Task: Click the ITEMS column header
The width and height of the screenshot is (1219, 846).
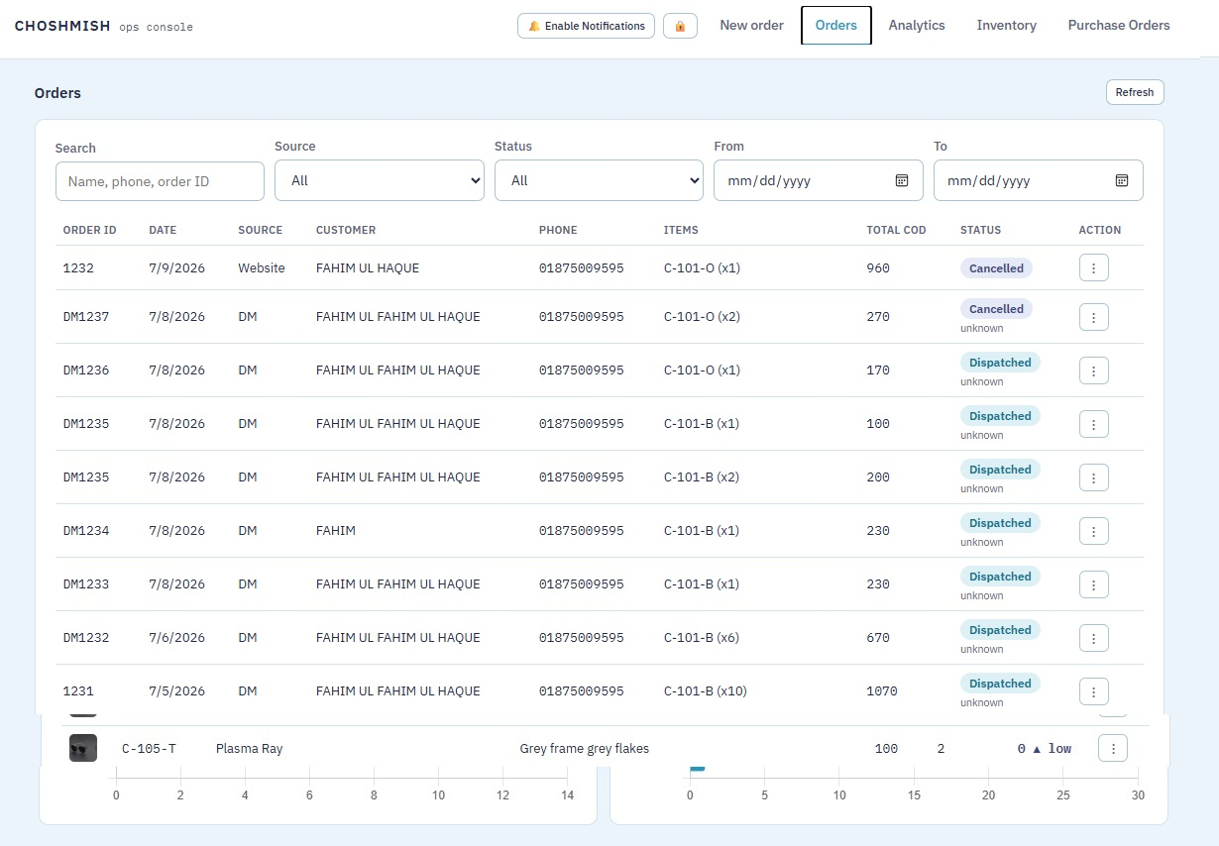Action: tap(681, 230)
